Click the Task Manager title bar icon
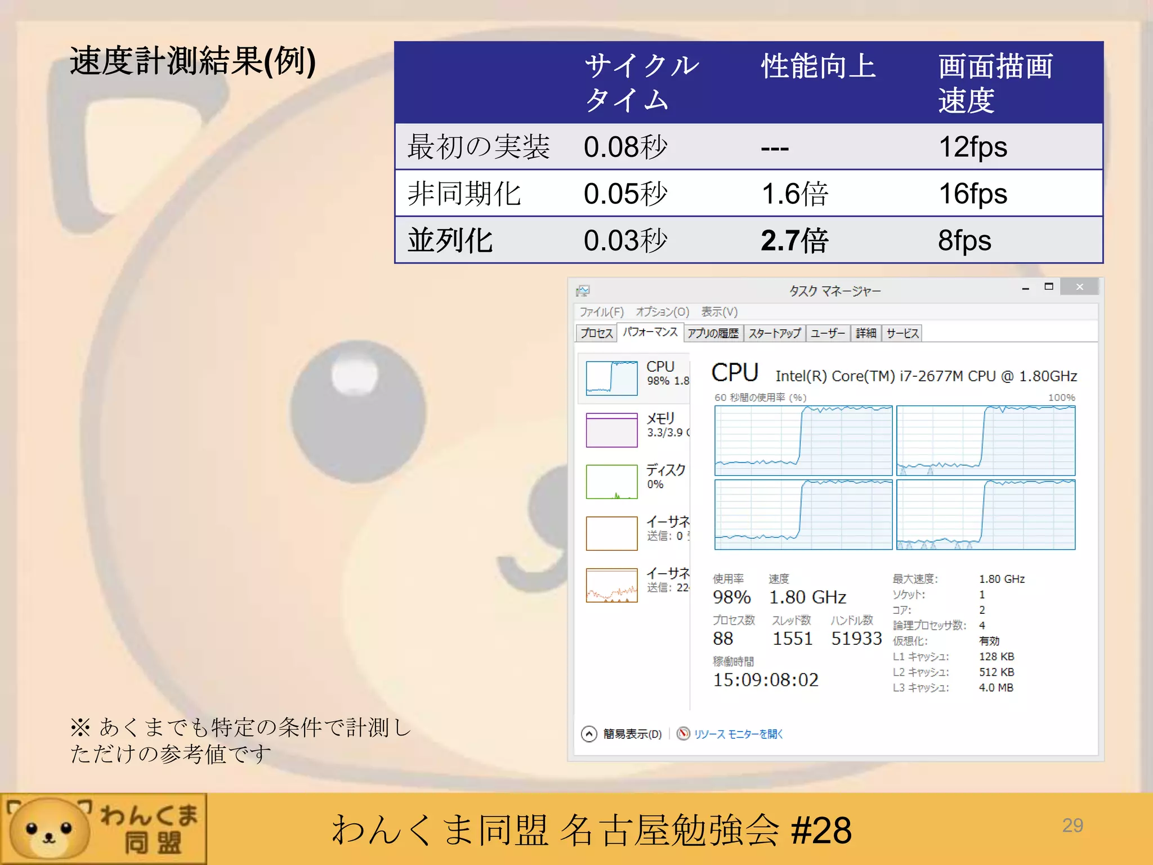Screen dimensions: 1153x865 pos(583,291)
